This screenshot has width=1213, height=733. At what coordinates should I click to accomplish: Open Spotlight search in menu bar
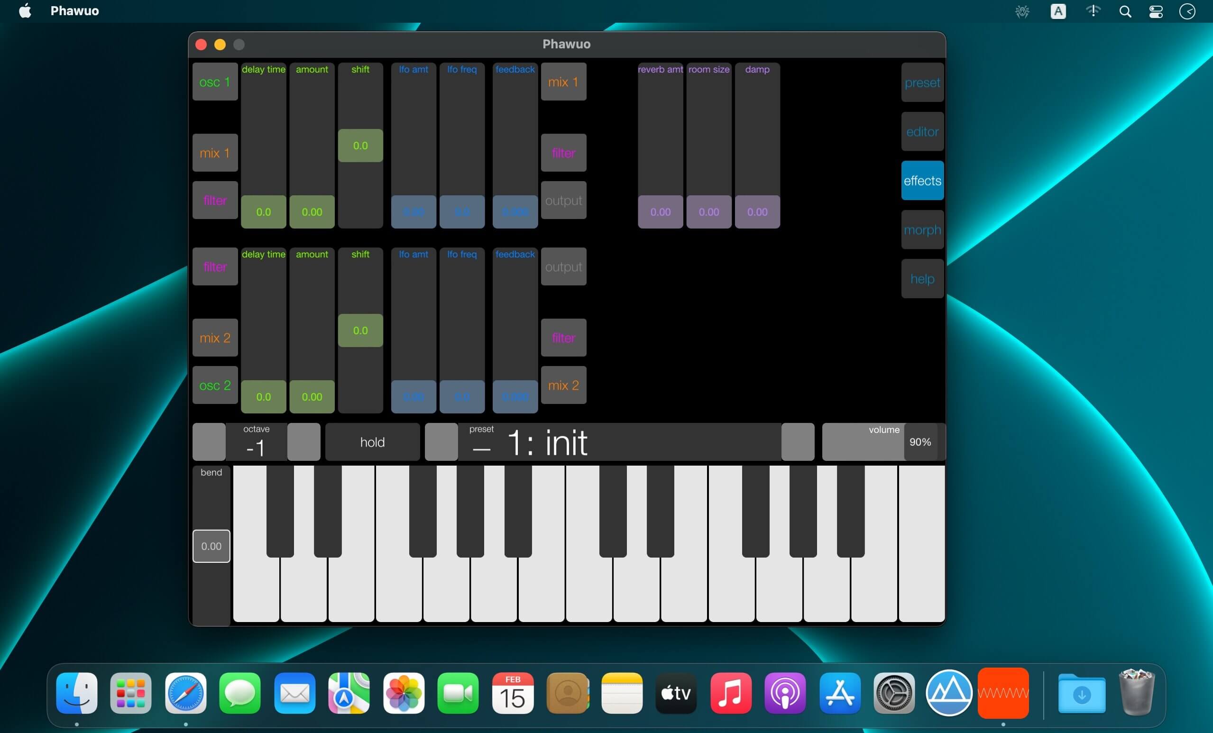1125,11
